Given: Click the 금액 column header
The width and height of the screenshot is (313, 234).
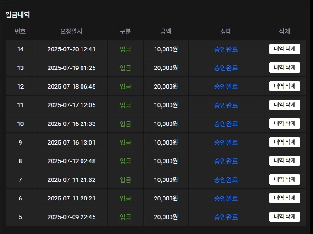Looking at the screenshot, I should [166, 31].
